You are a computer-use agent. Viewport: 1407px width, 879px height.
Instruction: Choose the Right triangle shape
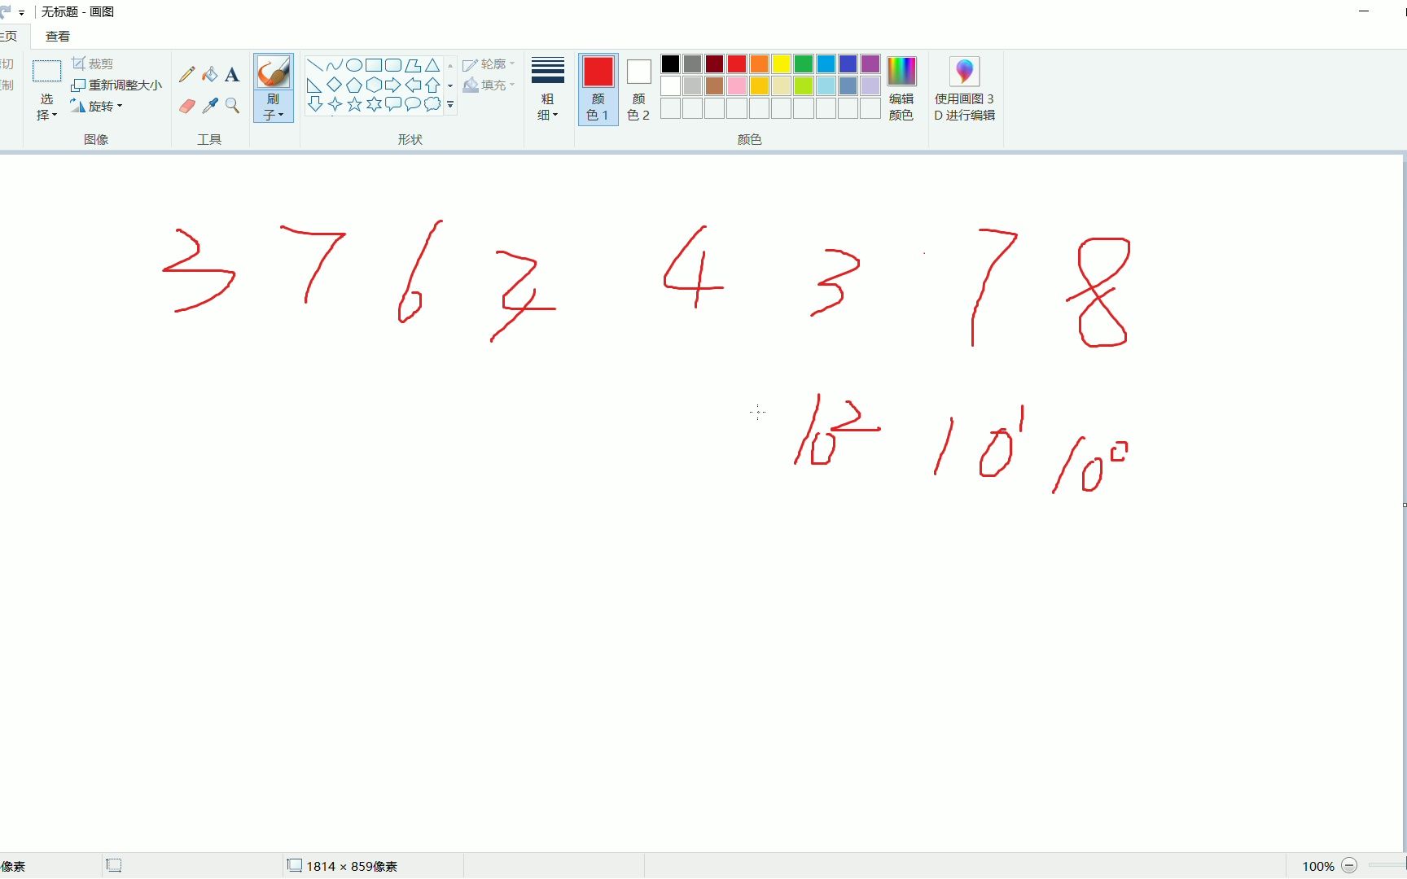(x=315, y=85)
